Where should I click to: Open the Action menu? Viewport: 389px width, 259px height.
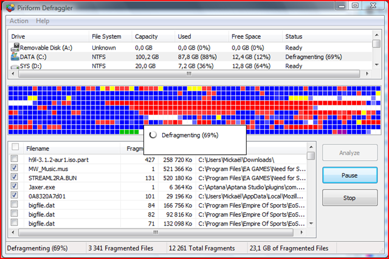(x=19, y=21)
